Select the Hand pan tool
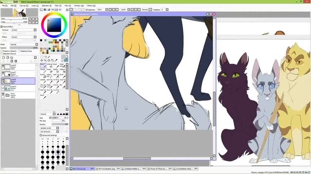The image size is (311, 174). click(x=52, y=60)
